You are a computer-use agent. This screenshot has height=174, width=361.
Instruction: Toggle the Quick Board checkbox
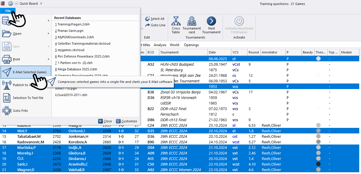pyautogui.click(x=17, y=4)
